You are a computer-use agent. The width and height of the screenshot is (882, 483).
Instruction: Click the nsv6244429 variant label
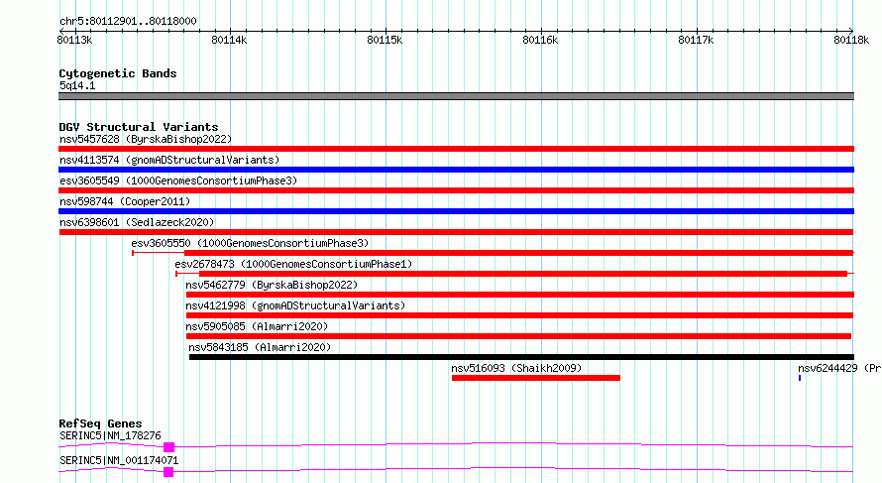point(839,368)
